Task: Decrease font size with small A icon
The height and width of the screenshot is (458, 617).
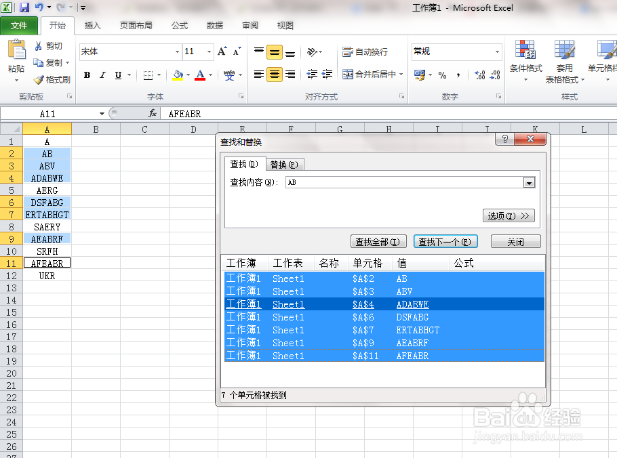Action: click(x=237, y=51)
